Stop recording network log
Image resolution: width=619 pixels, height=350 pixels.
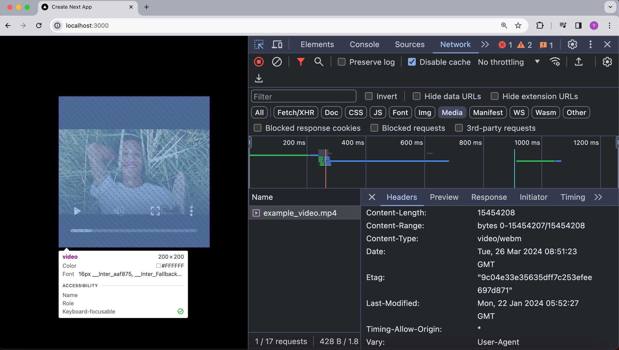tap(259, 62)
